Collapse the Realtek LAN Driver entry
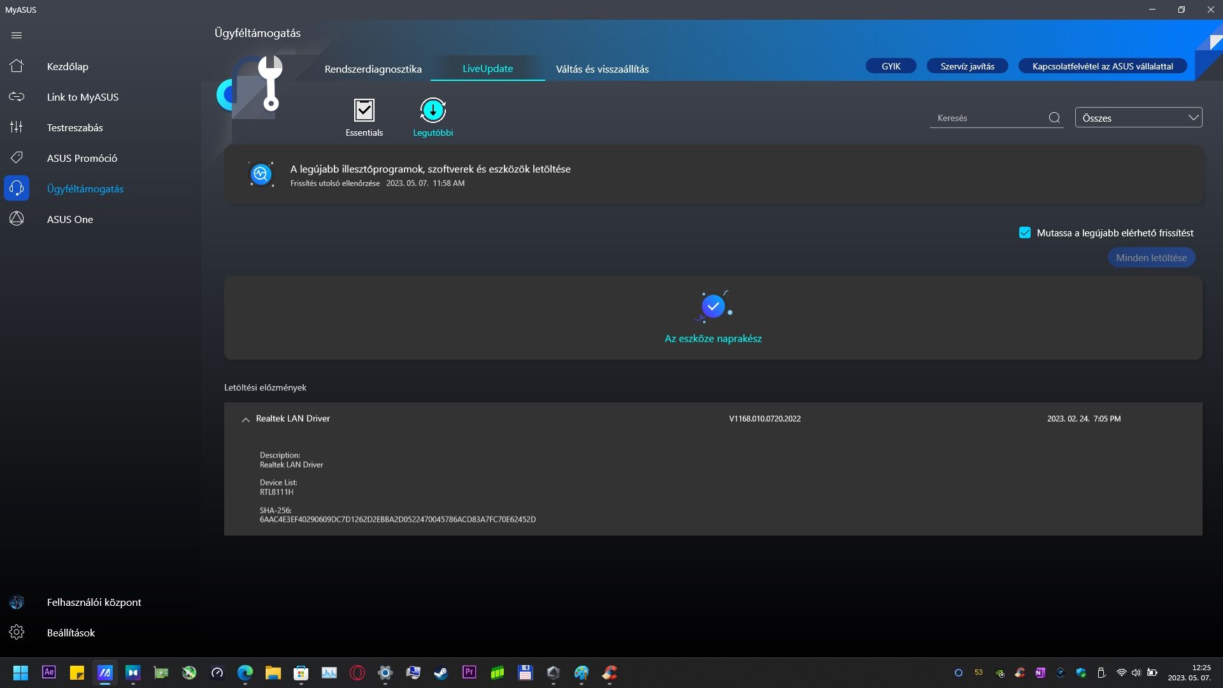 click(245, 419)
